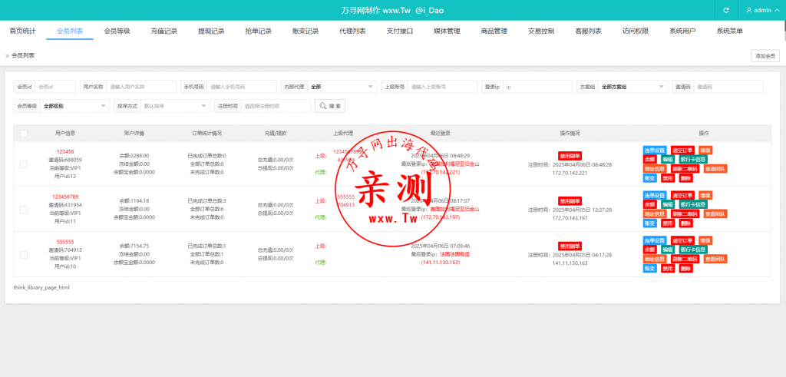
Task: Open the 商品管理 tab
Action: pyautogui.click(x=494, y=31)
